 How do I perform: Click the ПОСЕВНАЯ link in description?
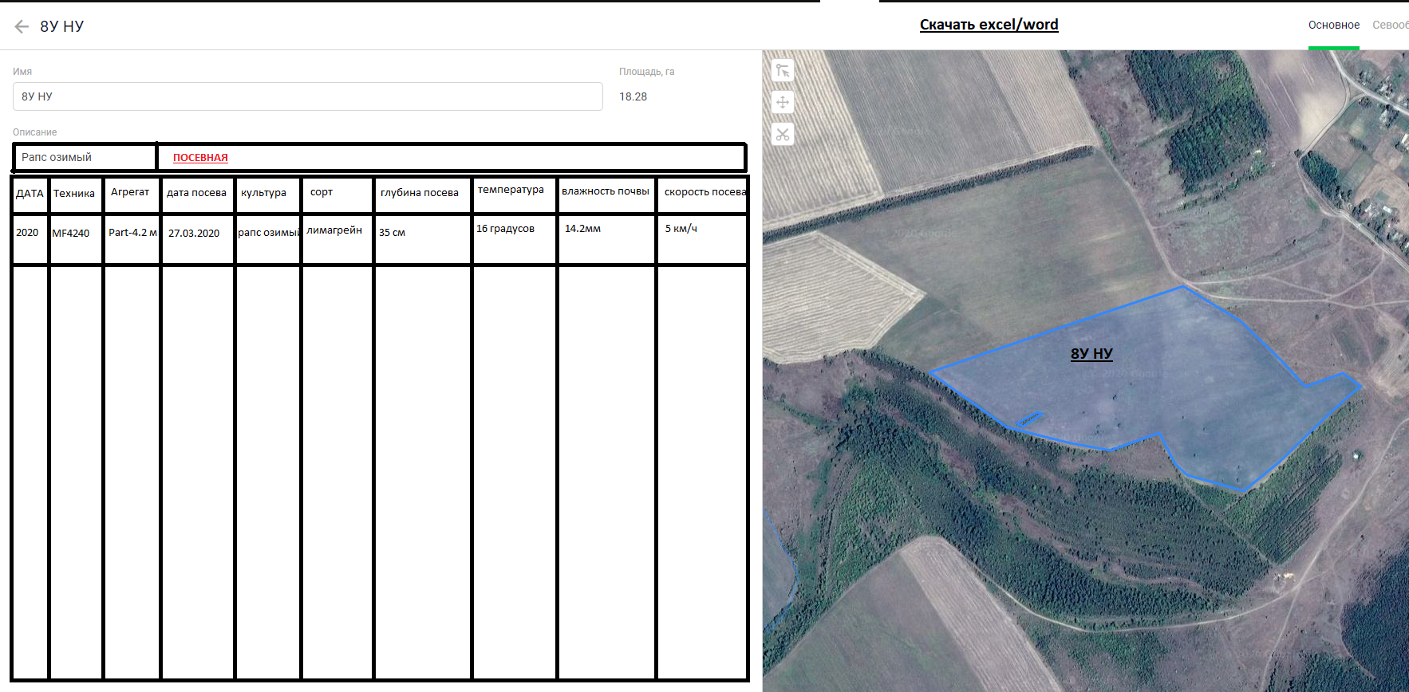click(200, 158)
